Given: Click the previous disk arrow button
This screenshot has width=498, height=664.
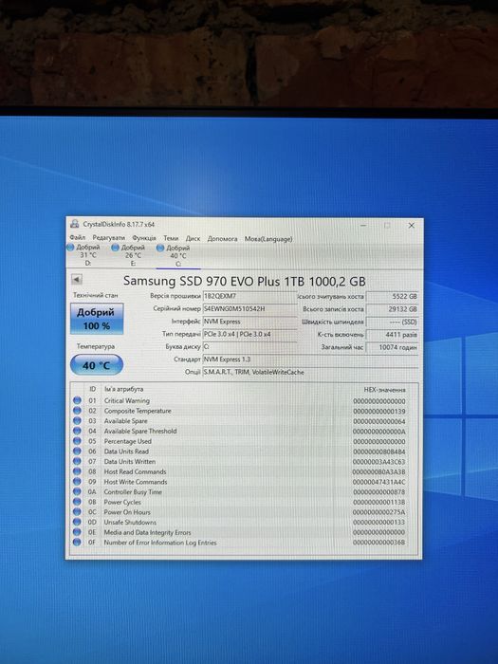Looking at the screenshot, I should pos(76,280).
